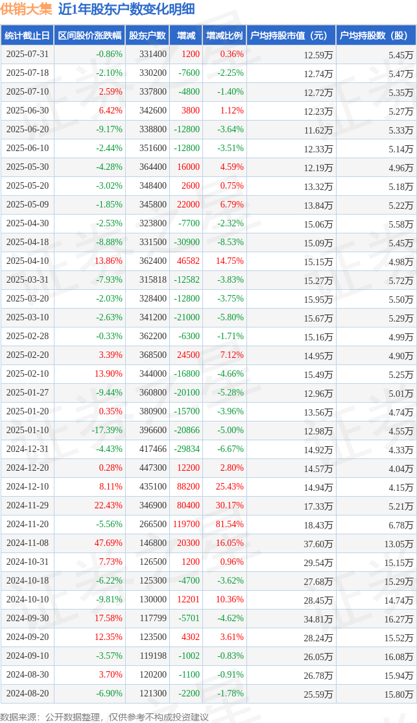417x723 pixels.
Task: Click the 股东户数 column header
Action: [147, 36]
